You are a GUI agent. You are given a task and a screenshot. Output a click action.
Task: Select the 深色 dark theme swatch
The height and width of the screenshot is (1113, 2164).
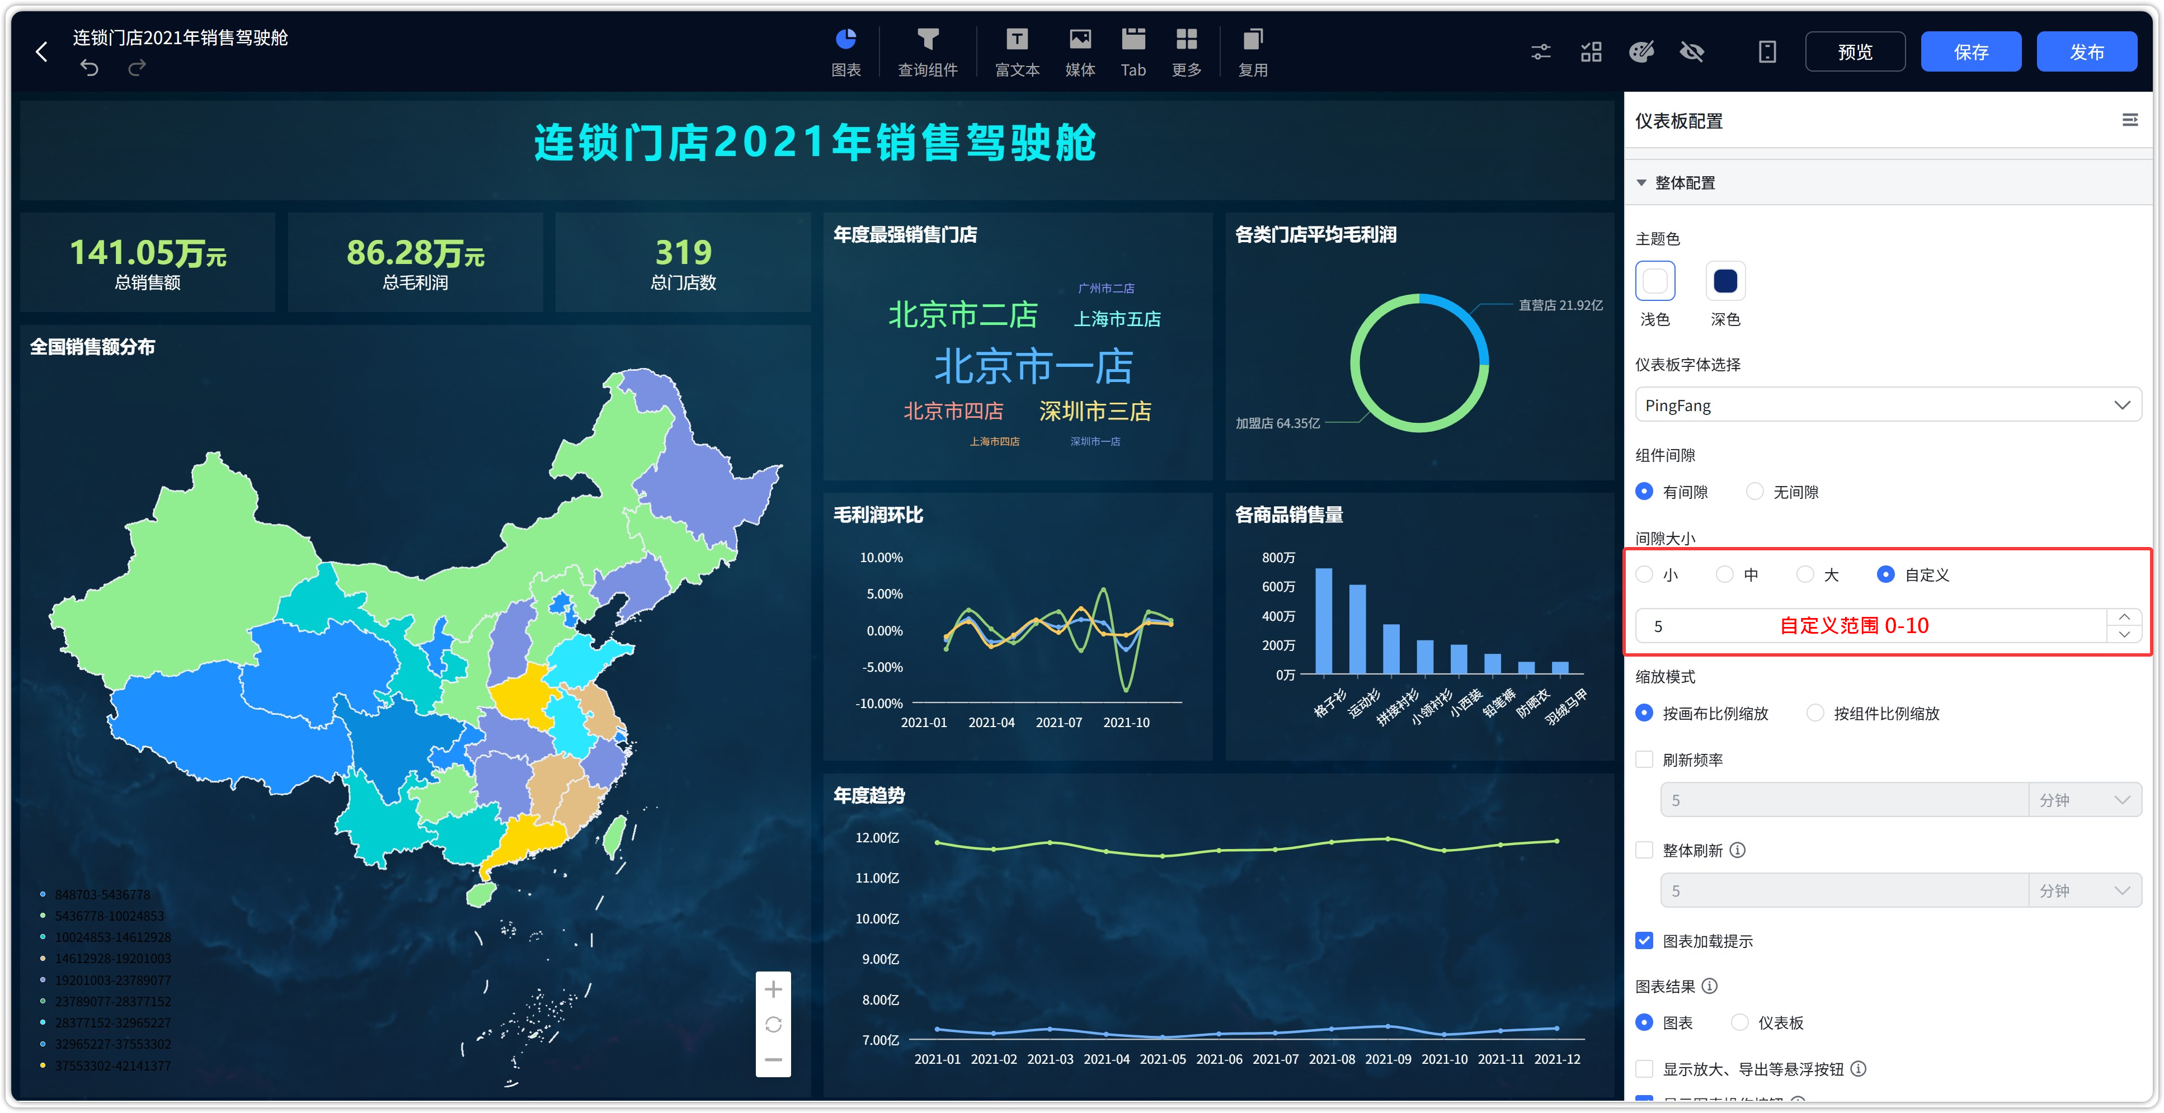pyautogui.click(x=1725, y=281)
